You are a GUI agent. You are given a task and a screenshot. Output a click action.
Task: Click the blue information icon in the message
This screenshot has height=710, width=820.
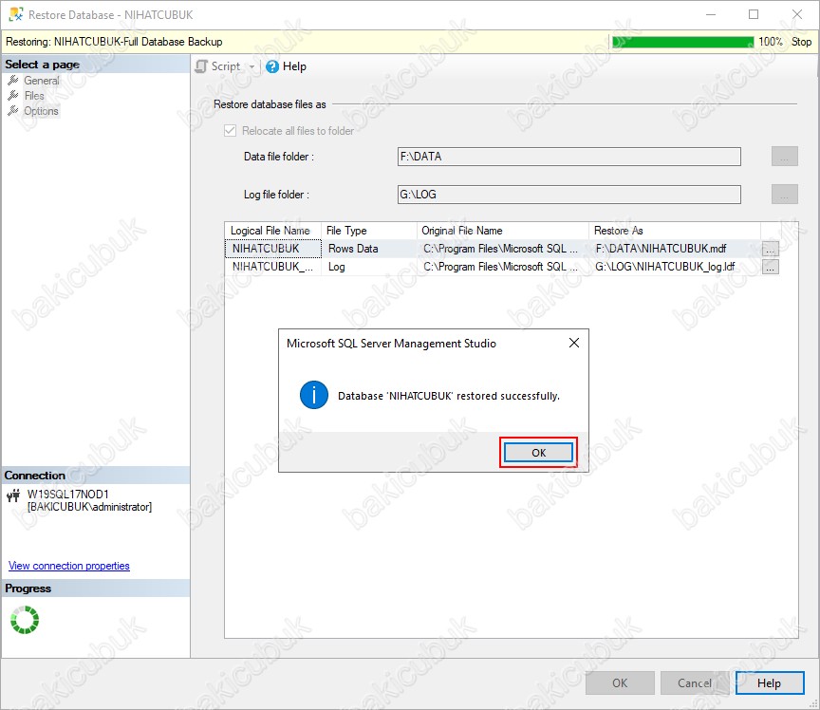[x=314, y=395]
